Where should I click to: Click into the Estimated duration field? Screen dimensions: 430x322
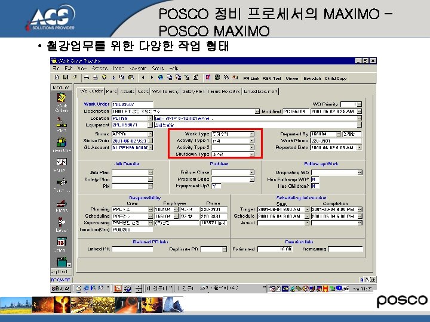pyautogui.click(x=275, y=249)
